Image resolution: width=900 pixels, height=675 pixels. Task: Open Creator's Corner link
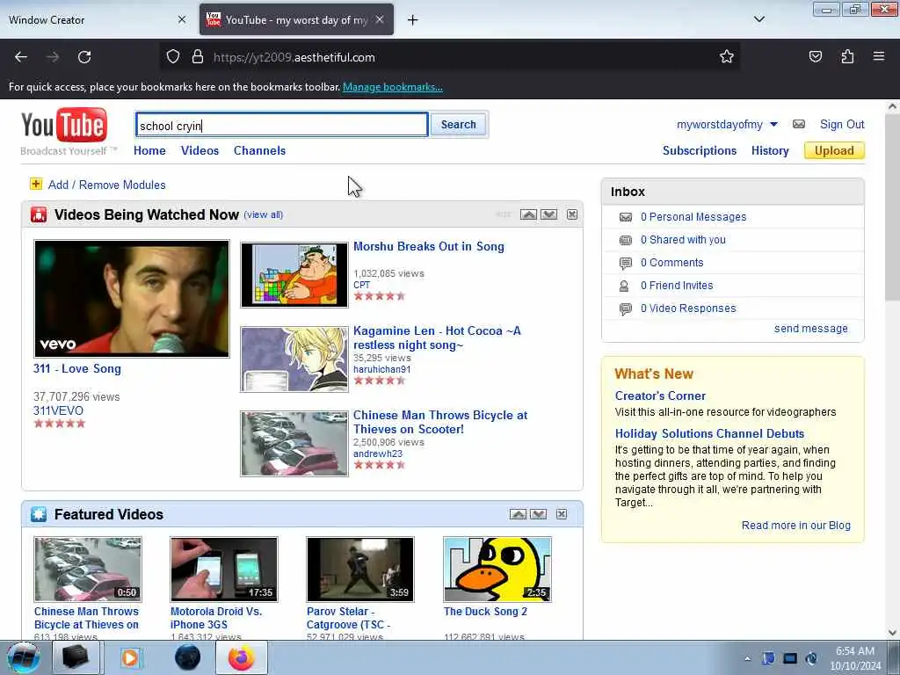[x=660, y=396]
